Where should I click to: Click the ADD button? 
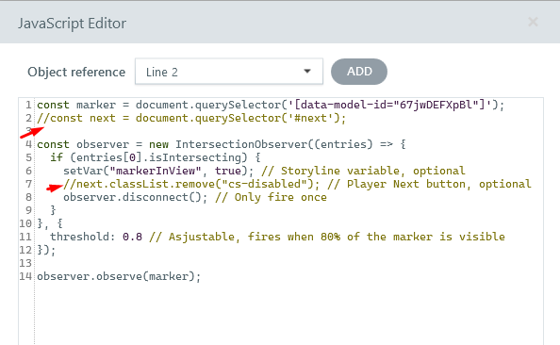point(359,72)
